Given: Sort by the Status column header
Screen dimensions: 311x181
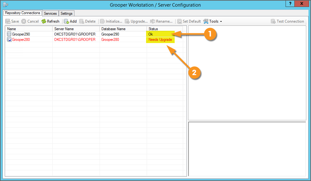Looking at the screenshot, I should (165, 29).
